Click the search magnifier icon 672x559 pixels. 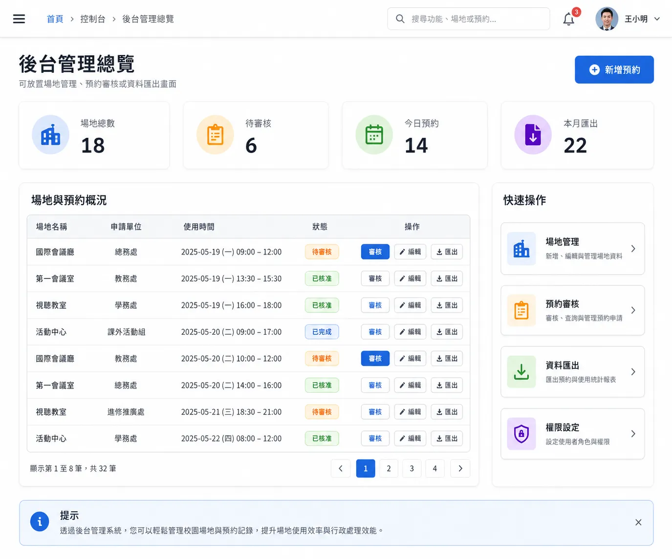(x=400, y=19)
